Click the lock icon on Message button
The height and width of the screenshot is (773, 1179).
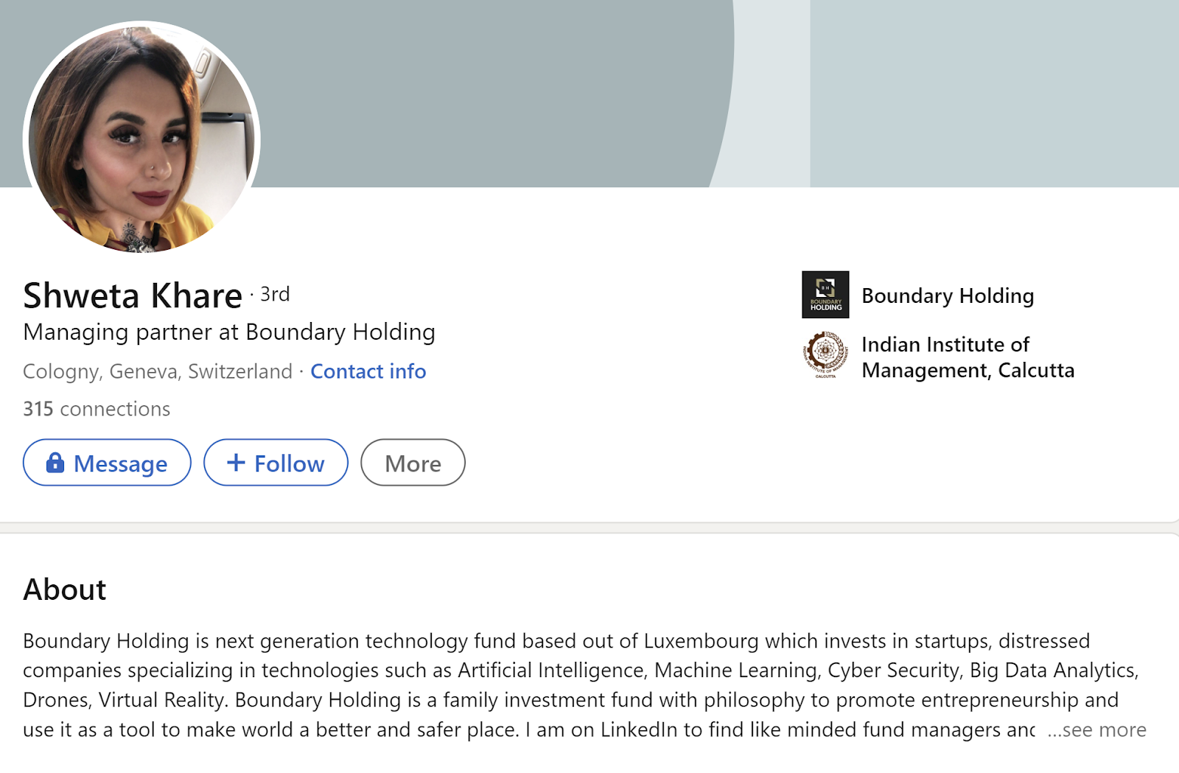(x=55, y=463)
